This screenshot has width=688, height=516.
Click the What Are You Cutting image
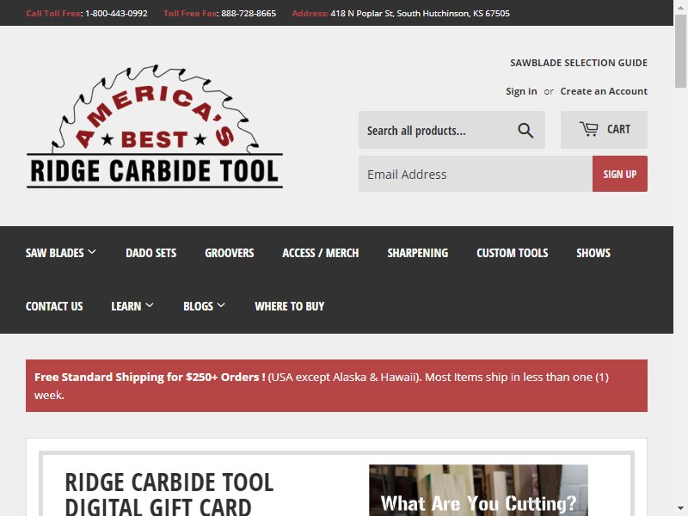[x=478, y=490]
